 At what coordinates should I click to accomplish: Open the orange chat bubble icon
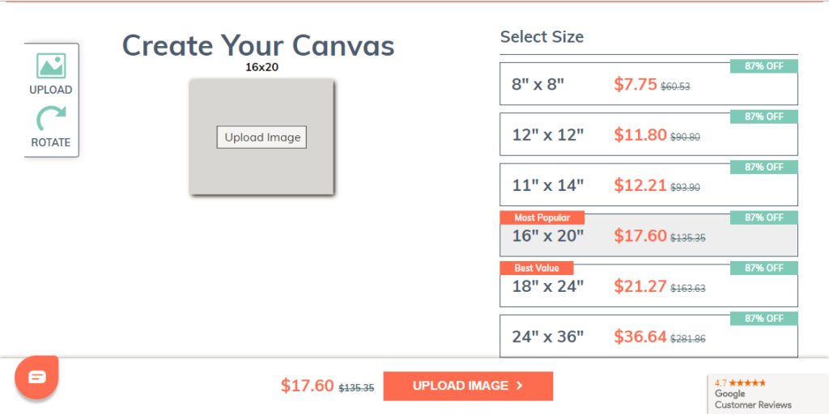[x=36, y=377]
